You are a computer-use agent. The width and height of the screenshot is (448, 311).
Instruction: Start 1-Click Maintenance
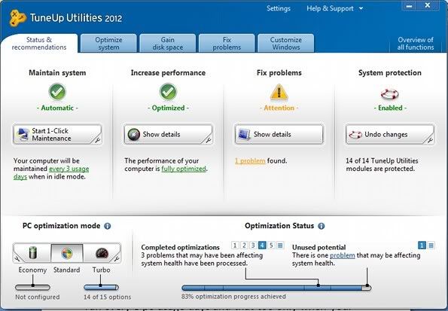[57, 134]
